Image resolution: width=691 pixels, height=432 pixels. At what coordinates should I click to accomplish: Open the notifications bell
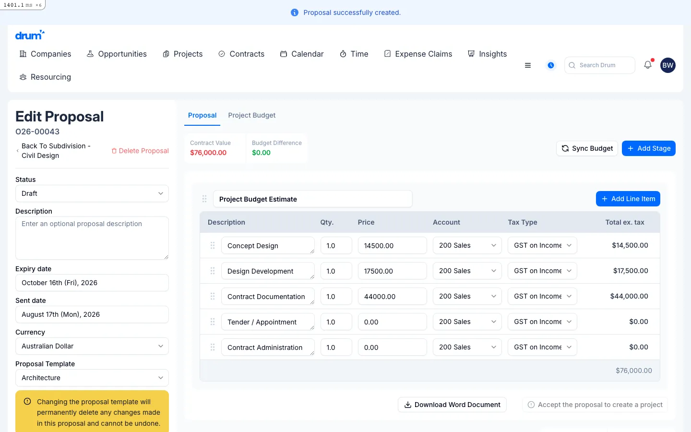648,65
